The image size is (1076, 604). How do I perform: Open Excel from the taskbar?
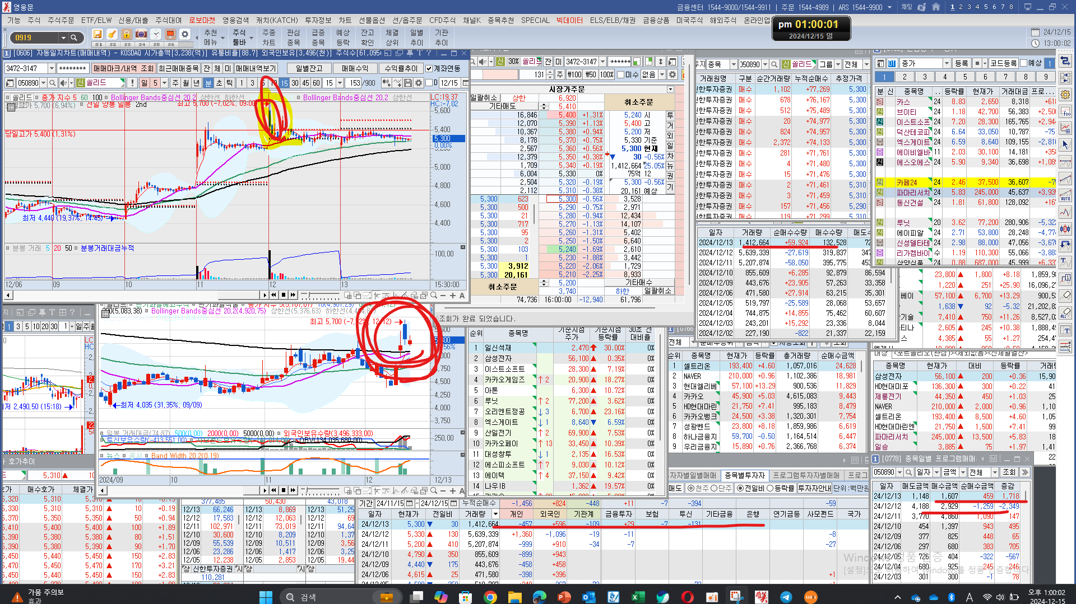[x=638, y=597]
